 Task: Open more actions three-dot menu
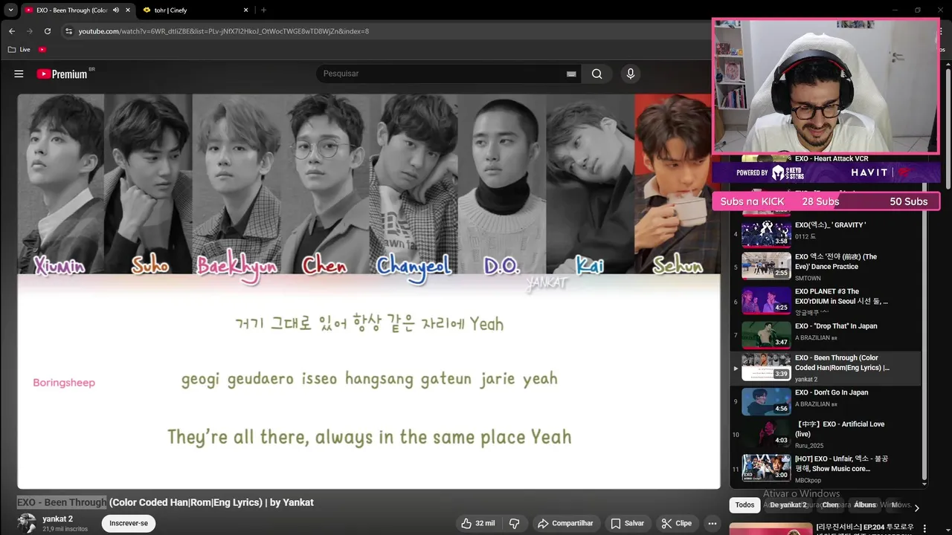713,523
